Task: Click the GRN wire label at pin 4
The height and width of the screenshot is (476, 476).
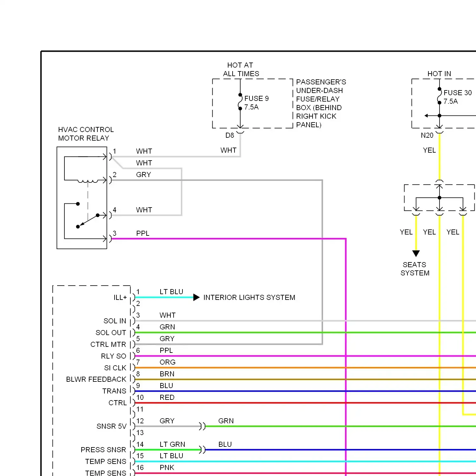Action: (x=167, y=327)
